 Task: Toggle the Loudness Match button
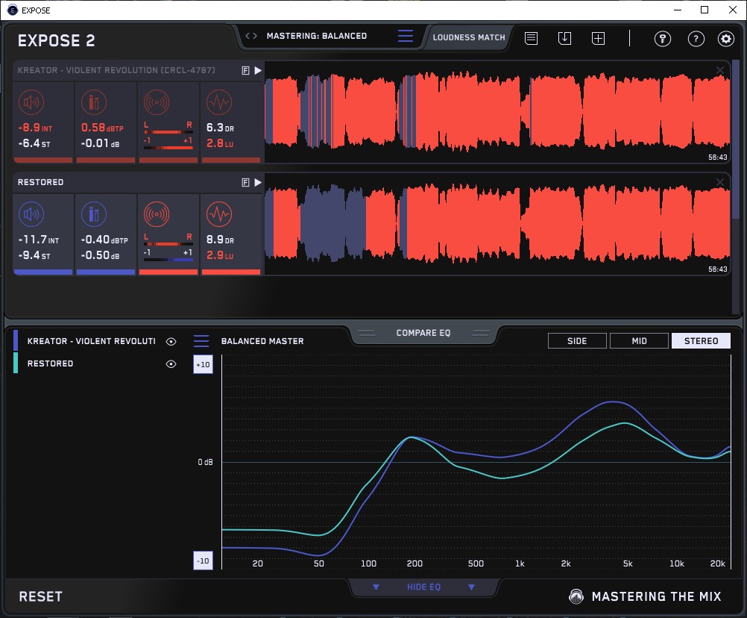tap(468, 37)
